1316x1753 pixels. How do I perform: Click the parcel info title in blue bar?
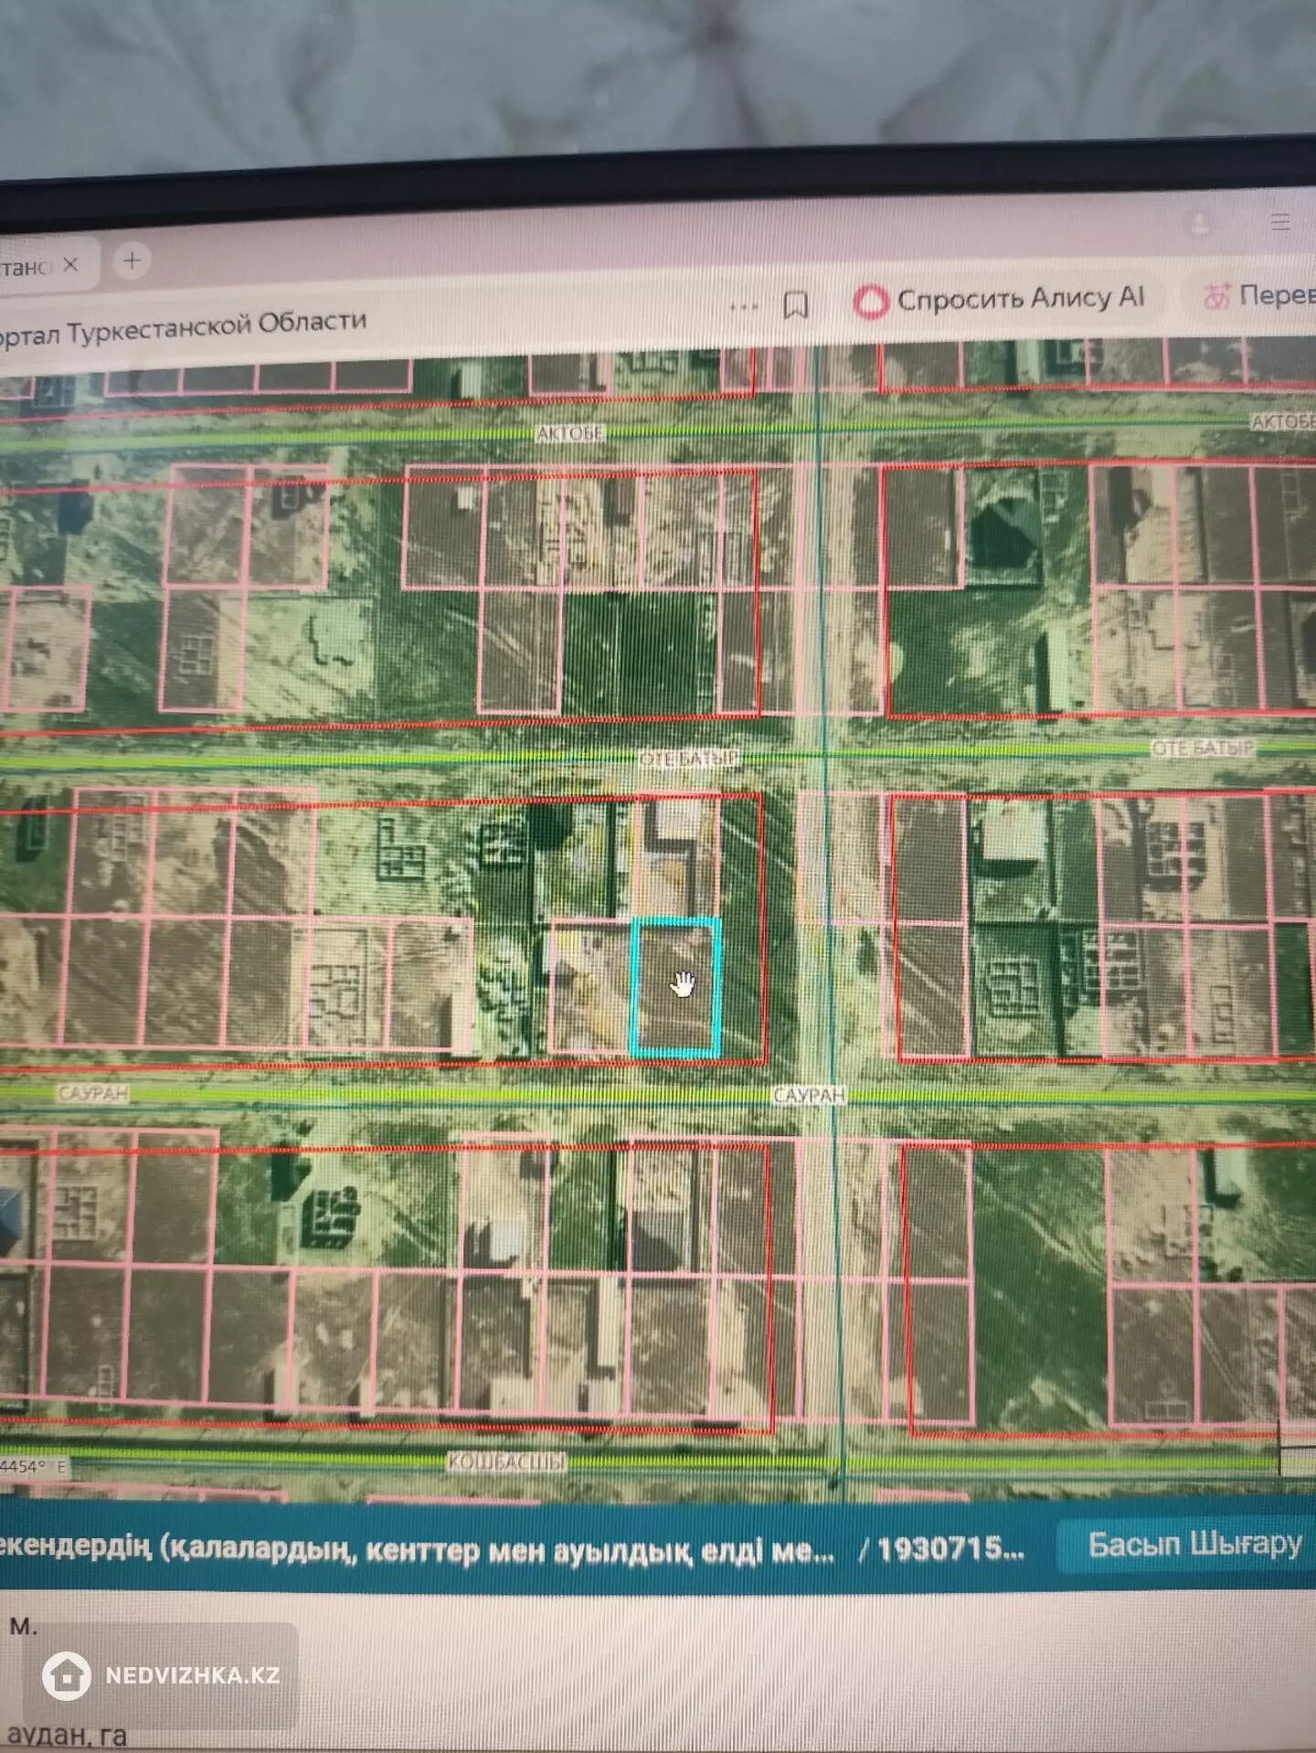click(416, 1550)
